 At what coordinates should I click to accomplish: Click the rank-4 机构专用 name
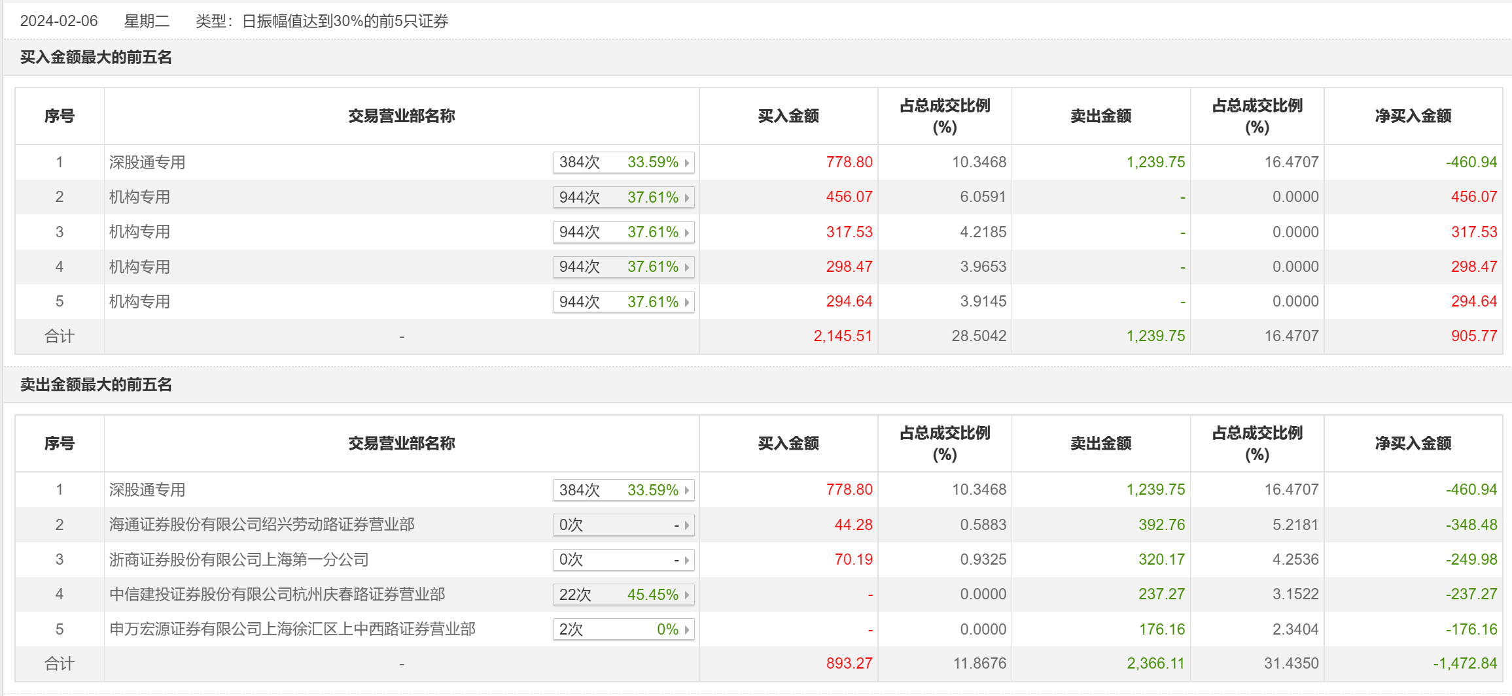139,267
